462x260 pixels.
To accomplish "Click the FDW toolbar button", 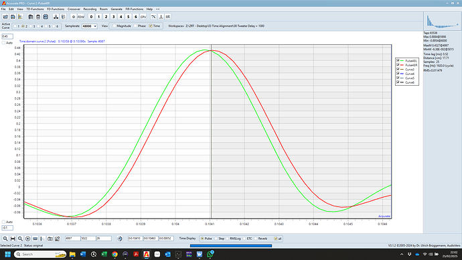I will (x=81, y=17).
